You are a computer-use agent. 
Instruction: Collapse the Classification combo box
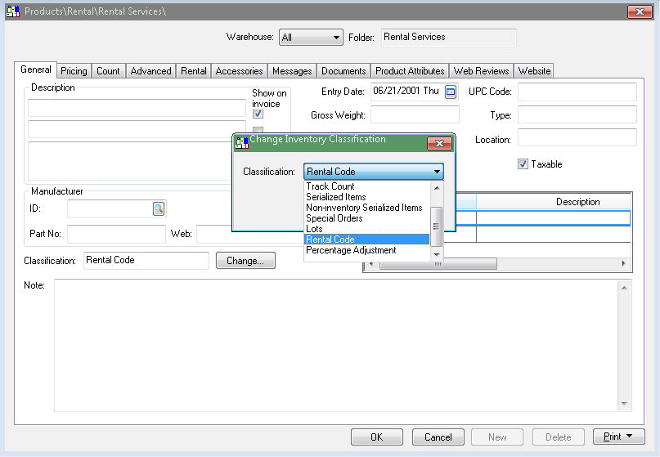(437, 172)
